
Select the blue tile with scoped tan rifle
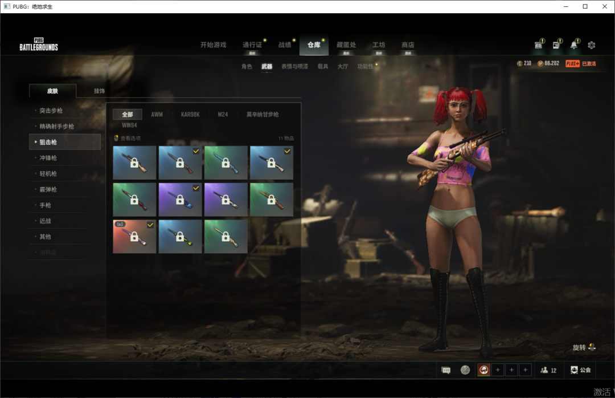pyautogui.click(x=134, y=163)
